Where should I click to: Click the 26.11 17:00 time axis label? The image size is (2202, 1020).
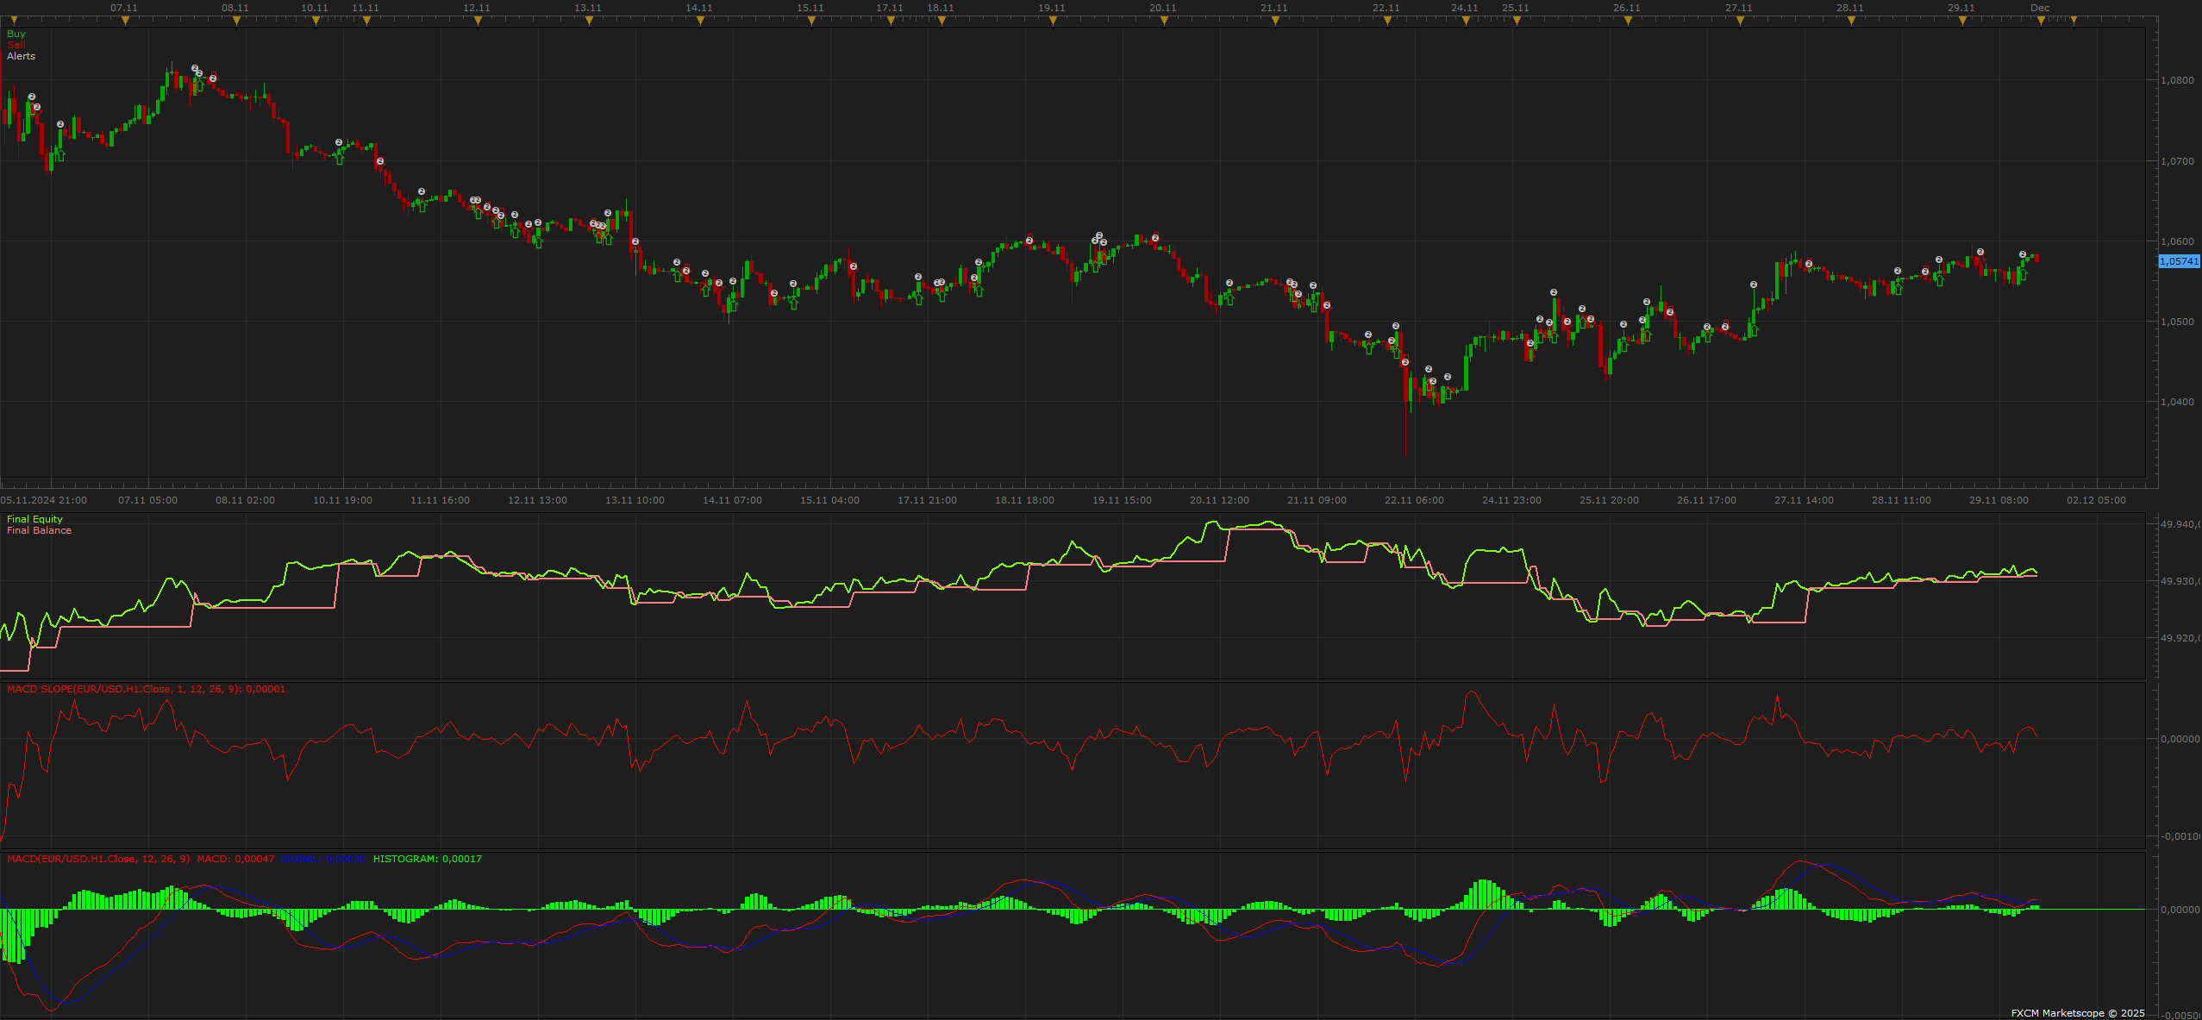click(1707, 500)
